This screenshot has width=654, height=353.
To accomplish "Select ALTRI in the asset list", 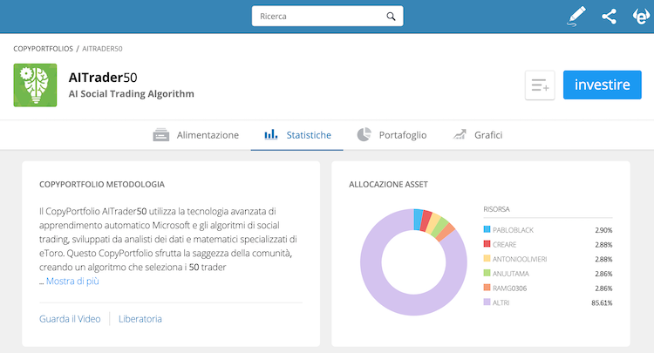I will pyautogui.click(x=501, y=303).
